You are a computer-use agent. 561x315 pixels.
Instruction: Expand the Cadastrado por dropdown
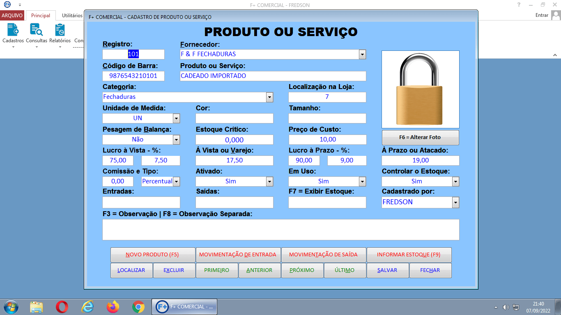tap(456, 202)
